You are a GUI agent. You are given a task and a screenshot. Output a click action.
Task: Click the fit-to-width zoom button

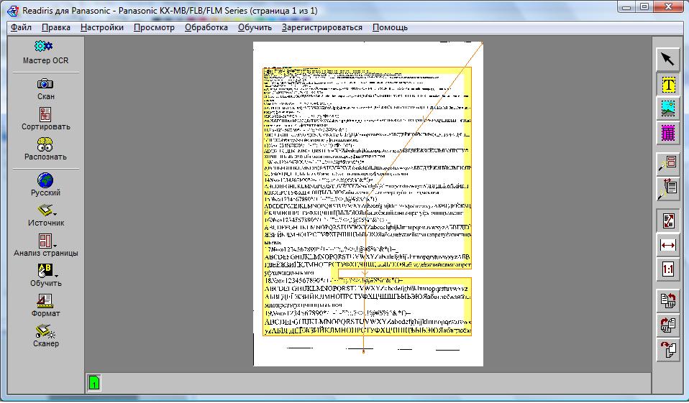pos(669,245)
